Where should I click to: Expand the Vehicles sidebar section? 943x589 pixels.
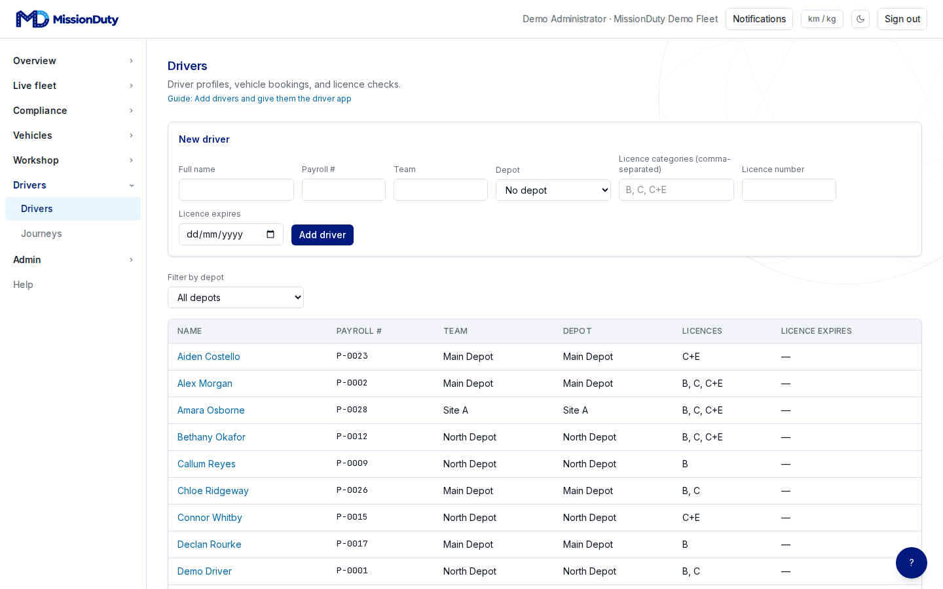click(73, 135)
